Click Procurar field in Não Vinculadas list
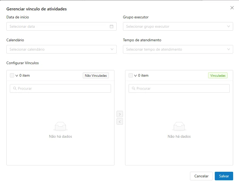Viewport: 239px width, 188px height. click(60, 88)
